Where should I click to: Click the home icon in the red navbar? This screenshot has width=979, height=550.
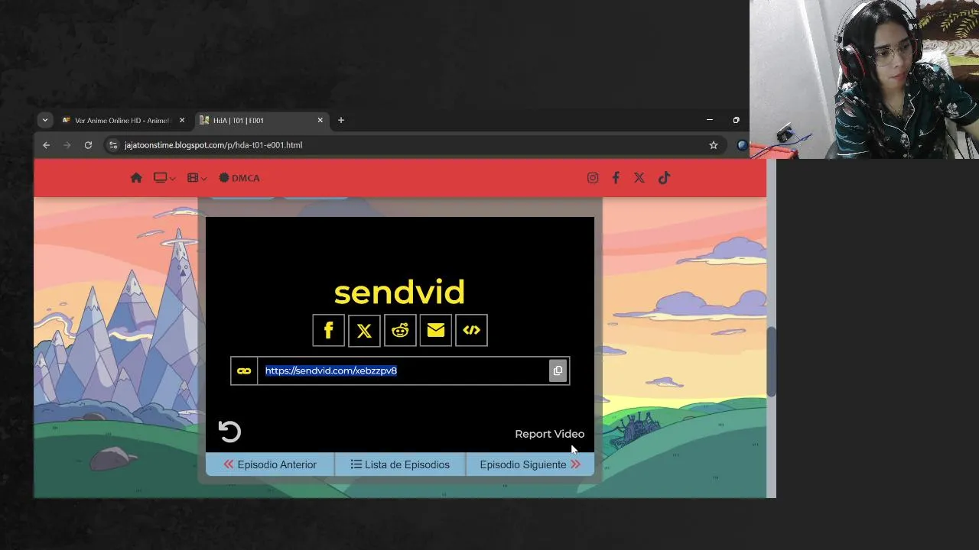click(136, 178)
